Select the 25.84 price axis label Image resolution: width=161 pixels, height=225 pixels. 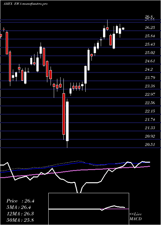pyautogui.click(x=150, y=36)
